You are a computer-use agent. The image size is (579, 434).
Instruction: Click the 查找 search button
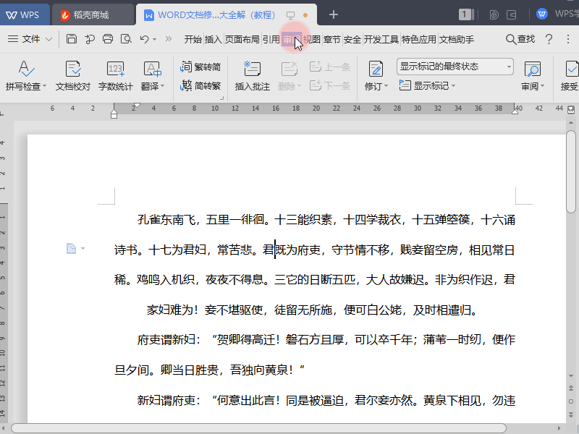[520, 39]
